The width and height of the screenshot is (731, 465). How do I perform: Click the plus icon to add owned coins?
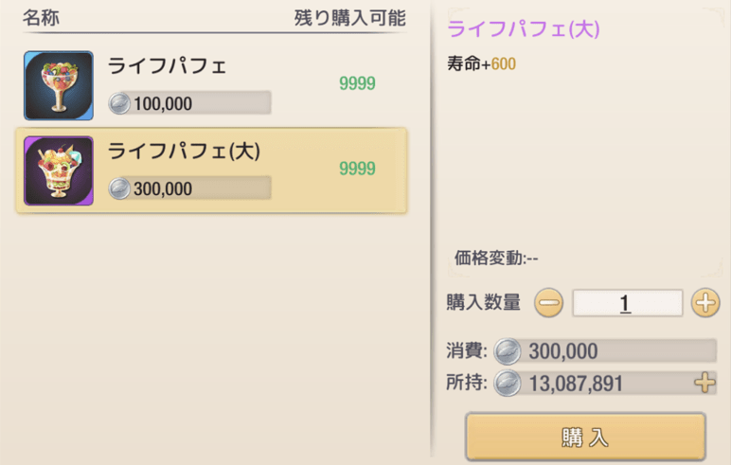point(704,383)
